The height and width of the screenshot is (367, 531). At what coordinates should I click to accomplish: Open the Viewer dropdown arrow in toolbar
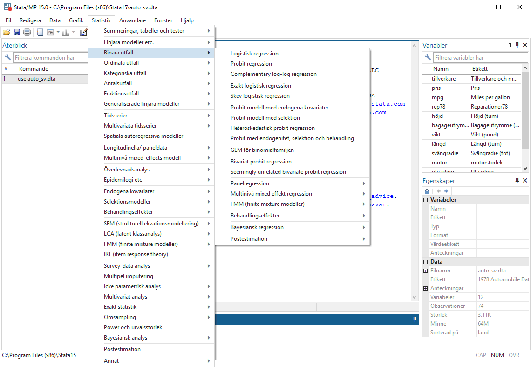tap(58, 33)
